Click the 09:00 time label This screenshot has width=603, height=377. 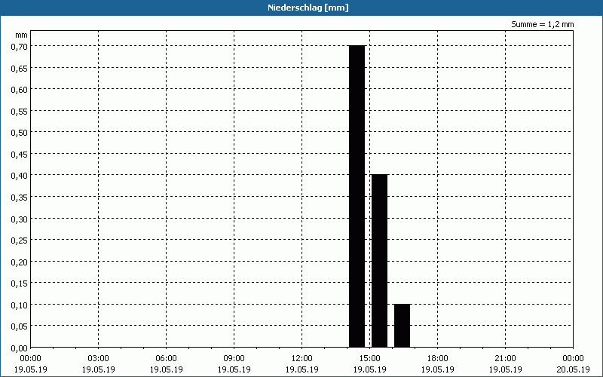[234, 358]
